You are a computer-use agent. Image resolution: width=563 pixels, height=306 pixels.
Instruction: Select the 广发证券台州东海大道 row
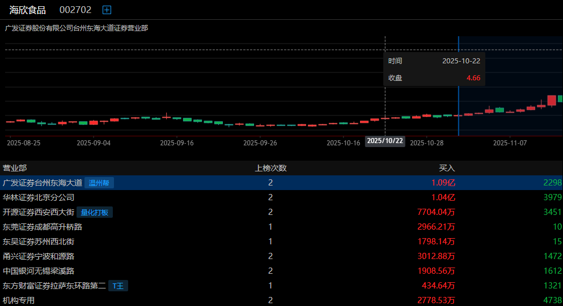click(x=281, y=183)
